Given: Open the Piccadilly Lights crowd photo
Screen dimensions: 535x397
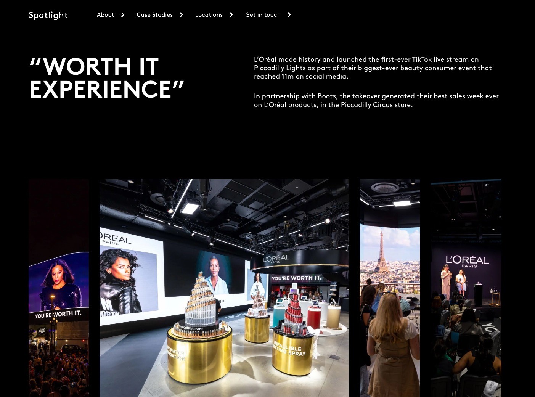Looking at the screenshot, I should pyautogui.click(x=59, y=288).
